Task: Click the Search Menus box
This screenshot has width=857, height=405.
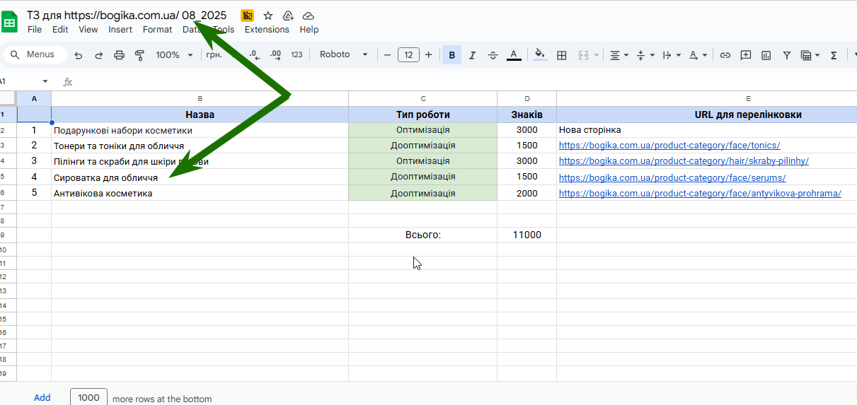Action: tap(35, 54)
